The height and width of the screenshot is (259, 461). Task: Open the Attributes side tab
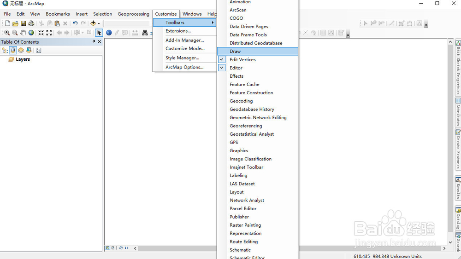tap(458, 112)
